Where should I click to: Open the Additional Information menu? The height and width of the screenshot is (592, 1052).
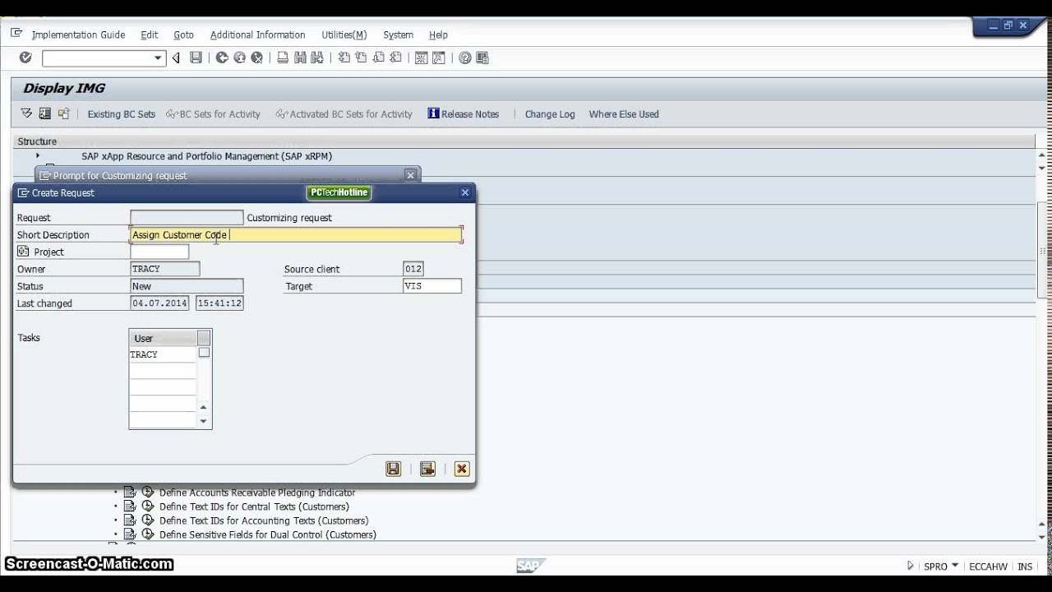coord(257,35)
